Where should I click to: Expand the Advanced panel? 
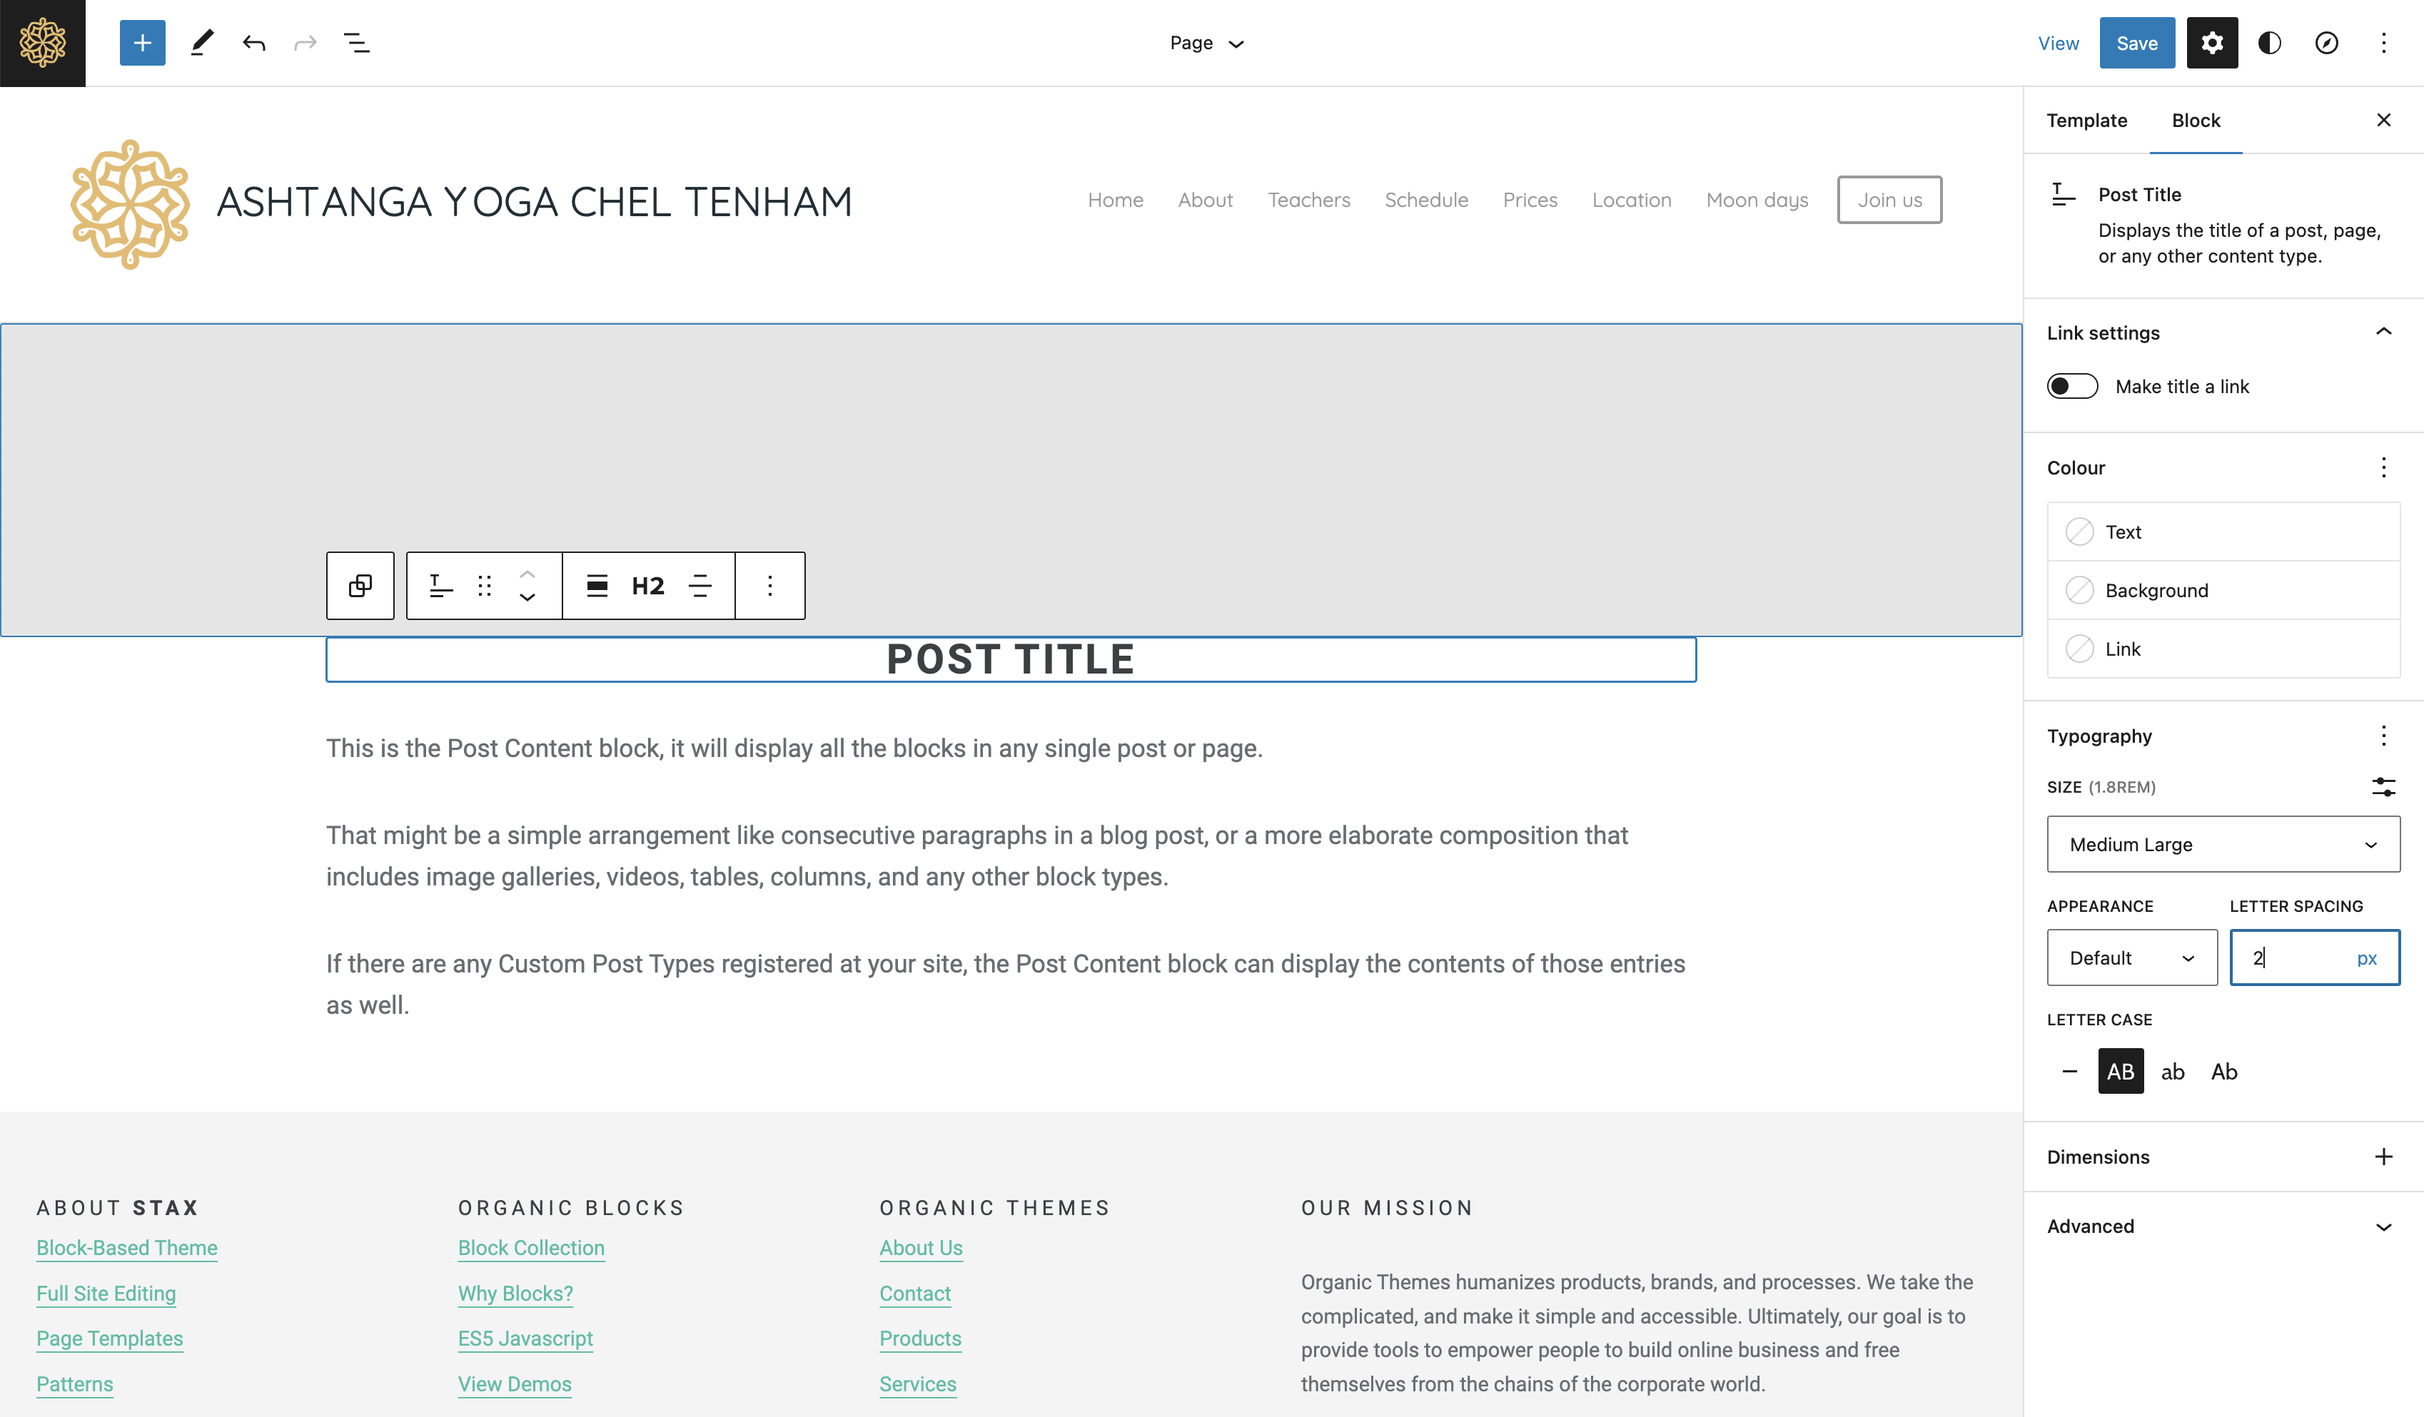(2223, 1226)
